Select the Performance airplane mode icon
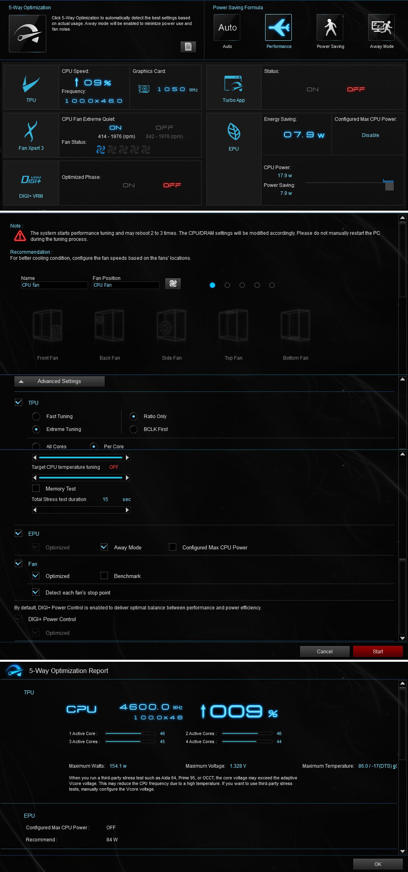The width and height of the screenshot is (408, 872). click(x=278, y=27)
